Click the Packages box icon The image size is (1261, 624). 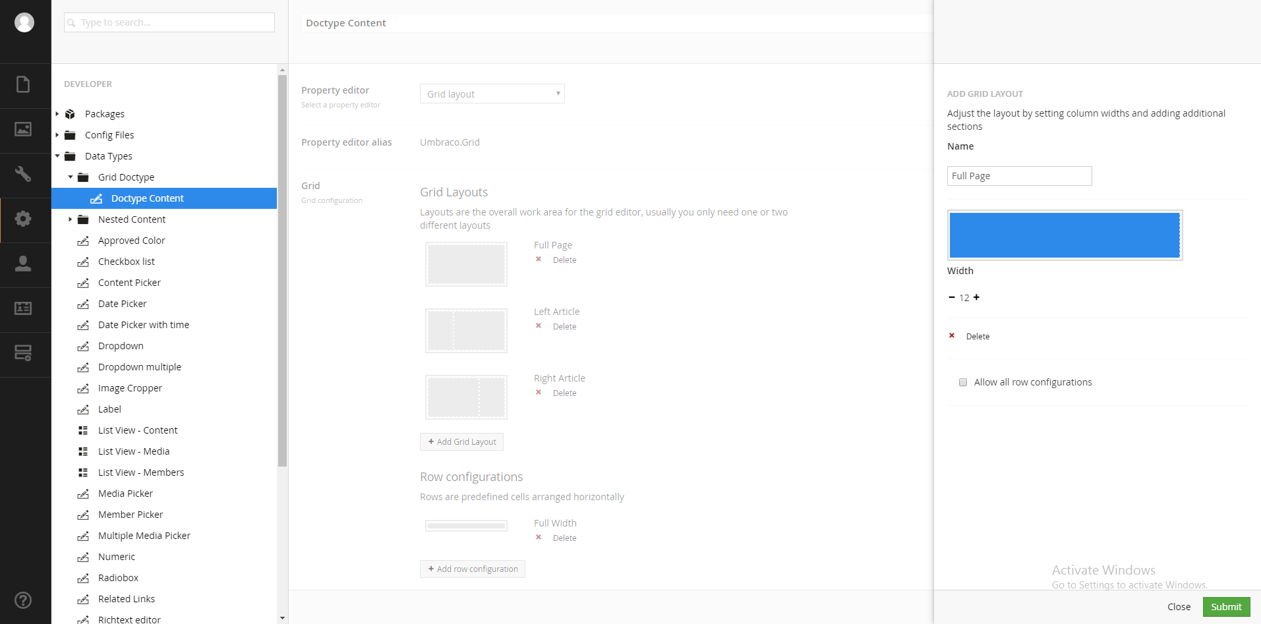71,114
